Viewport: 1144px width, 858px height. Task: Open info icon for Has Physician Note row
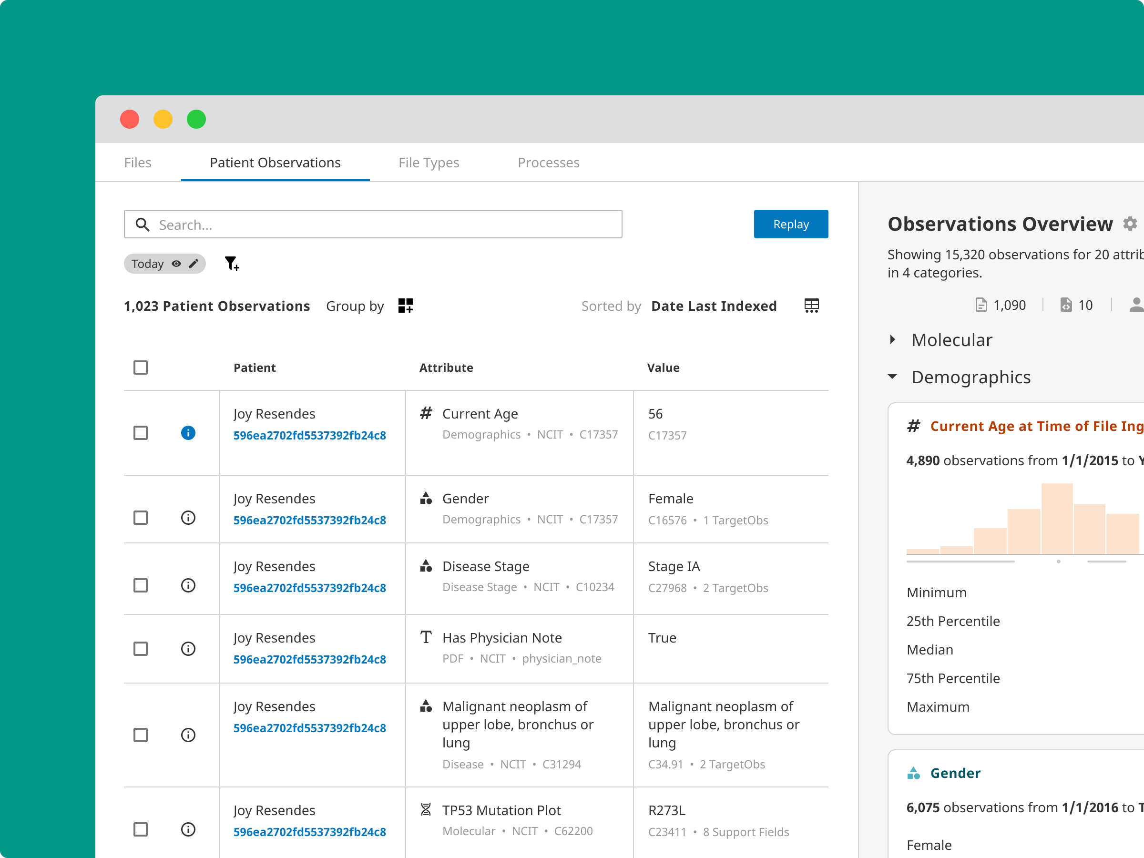pyautogui.click(x=188, y=649)
